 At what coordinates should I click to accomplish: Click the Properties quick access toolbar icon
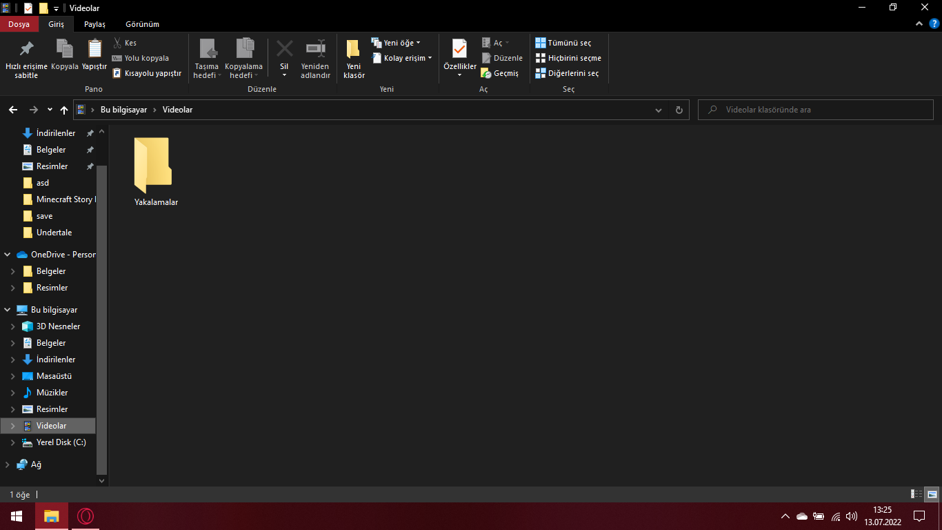[28, 8]
